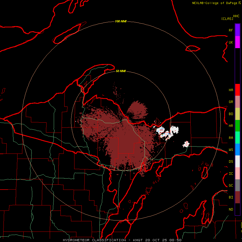Screen dimensions: 242x242
Task: Click the BI brown legend swatch
Action: [237, 197]
